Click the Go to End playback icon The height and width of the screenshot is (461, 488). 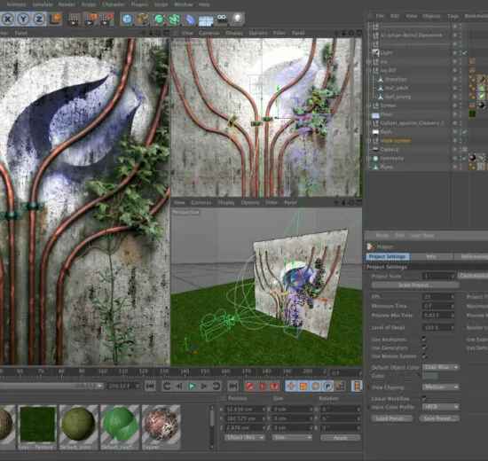point(232,386)
